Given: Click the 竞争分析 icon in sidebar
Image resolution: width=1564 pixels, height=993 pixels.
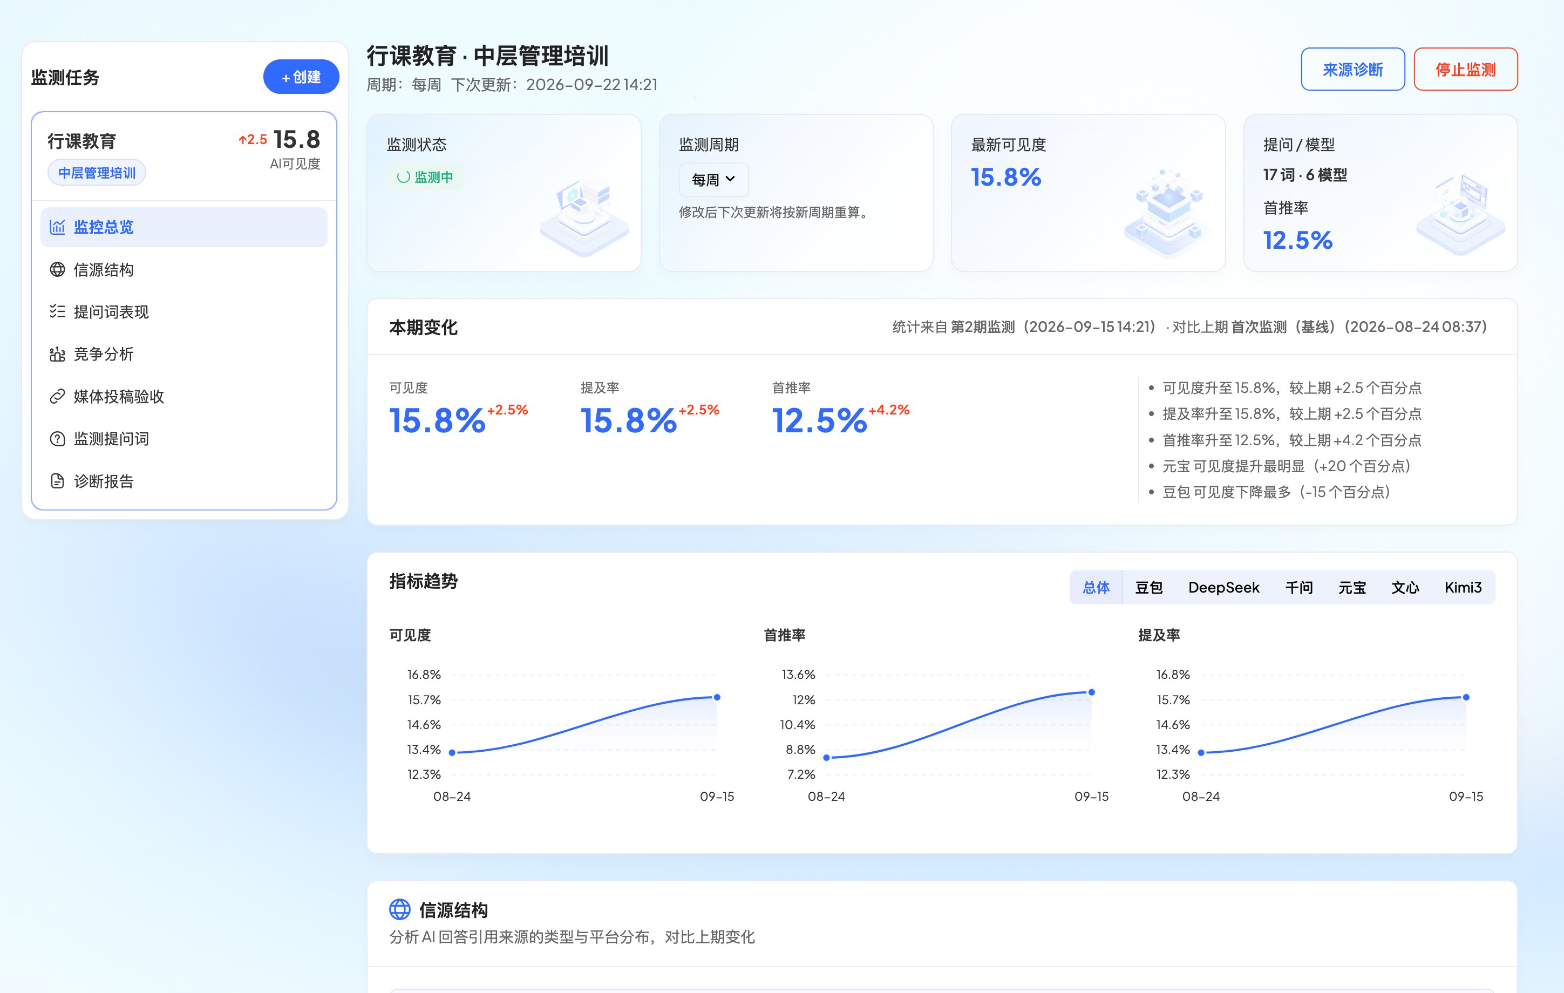Looking at the screenshot, I should (57, 354).
